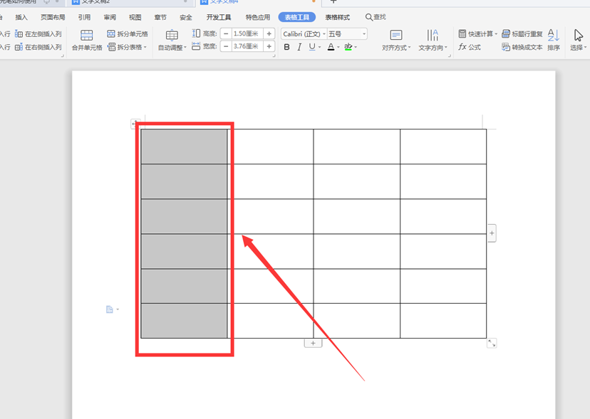Viewport: 590px width, 419px height.
Task: Toggle Underline formatting
Action: (312, 47)
